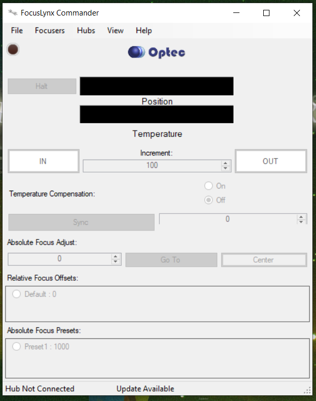Open the Focusers menu

click(50, 31)
